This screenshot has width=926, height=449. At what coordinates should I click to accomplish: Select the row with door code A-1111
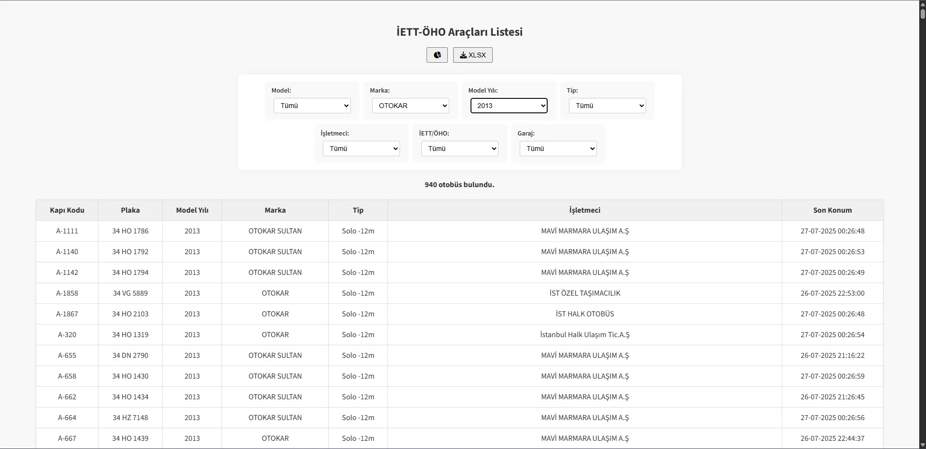pos(67,231)
